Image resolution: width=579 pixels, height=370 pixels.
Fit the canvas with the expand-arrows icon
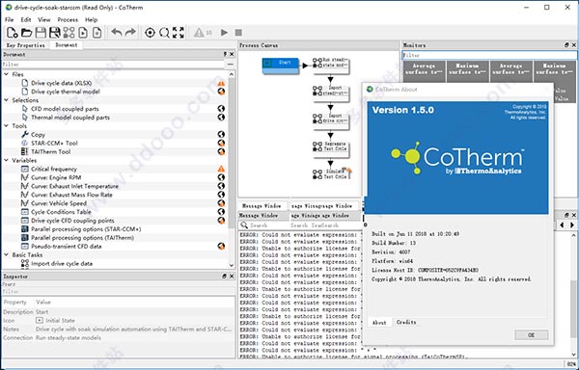pos(179,33)
